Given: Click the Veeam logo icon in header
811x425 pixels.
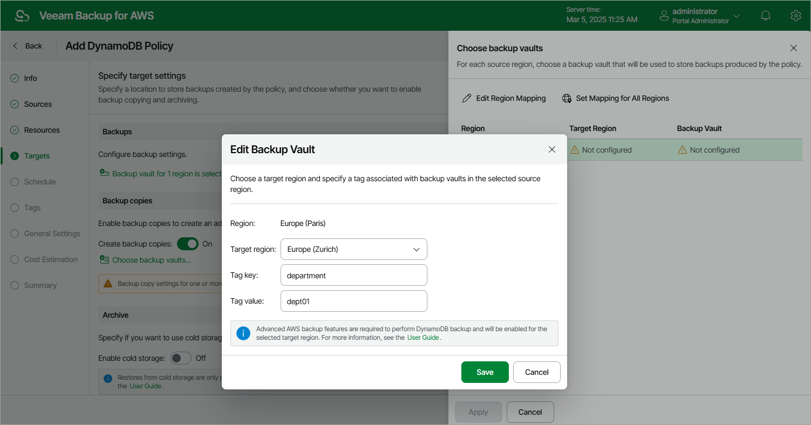Looking at the screenshot, I should click(x=22, y=16).
